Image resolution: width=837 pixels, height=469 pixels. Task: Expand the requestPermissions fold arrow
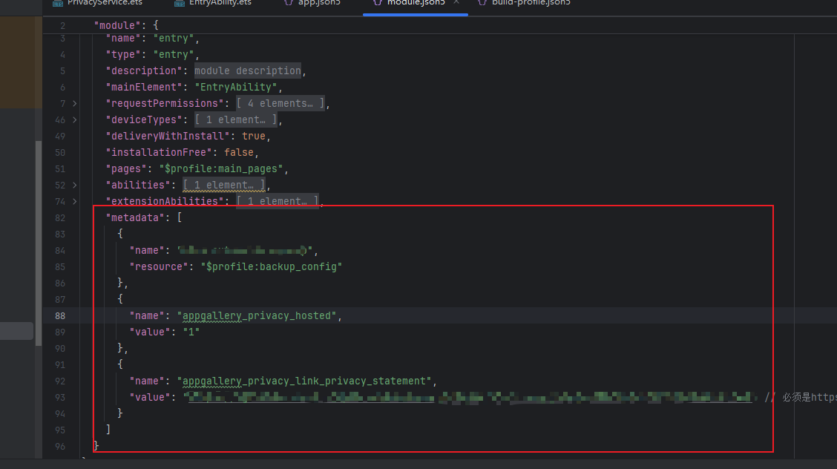[x=74, y=104]
